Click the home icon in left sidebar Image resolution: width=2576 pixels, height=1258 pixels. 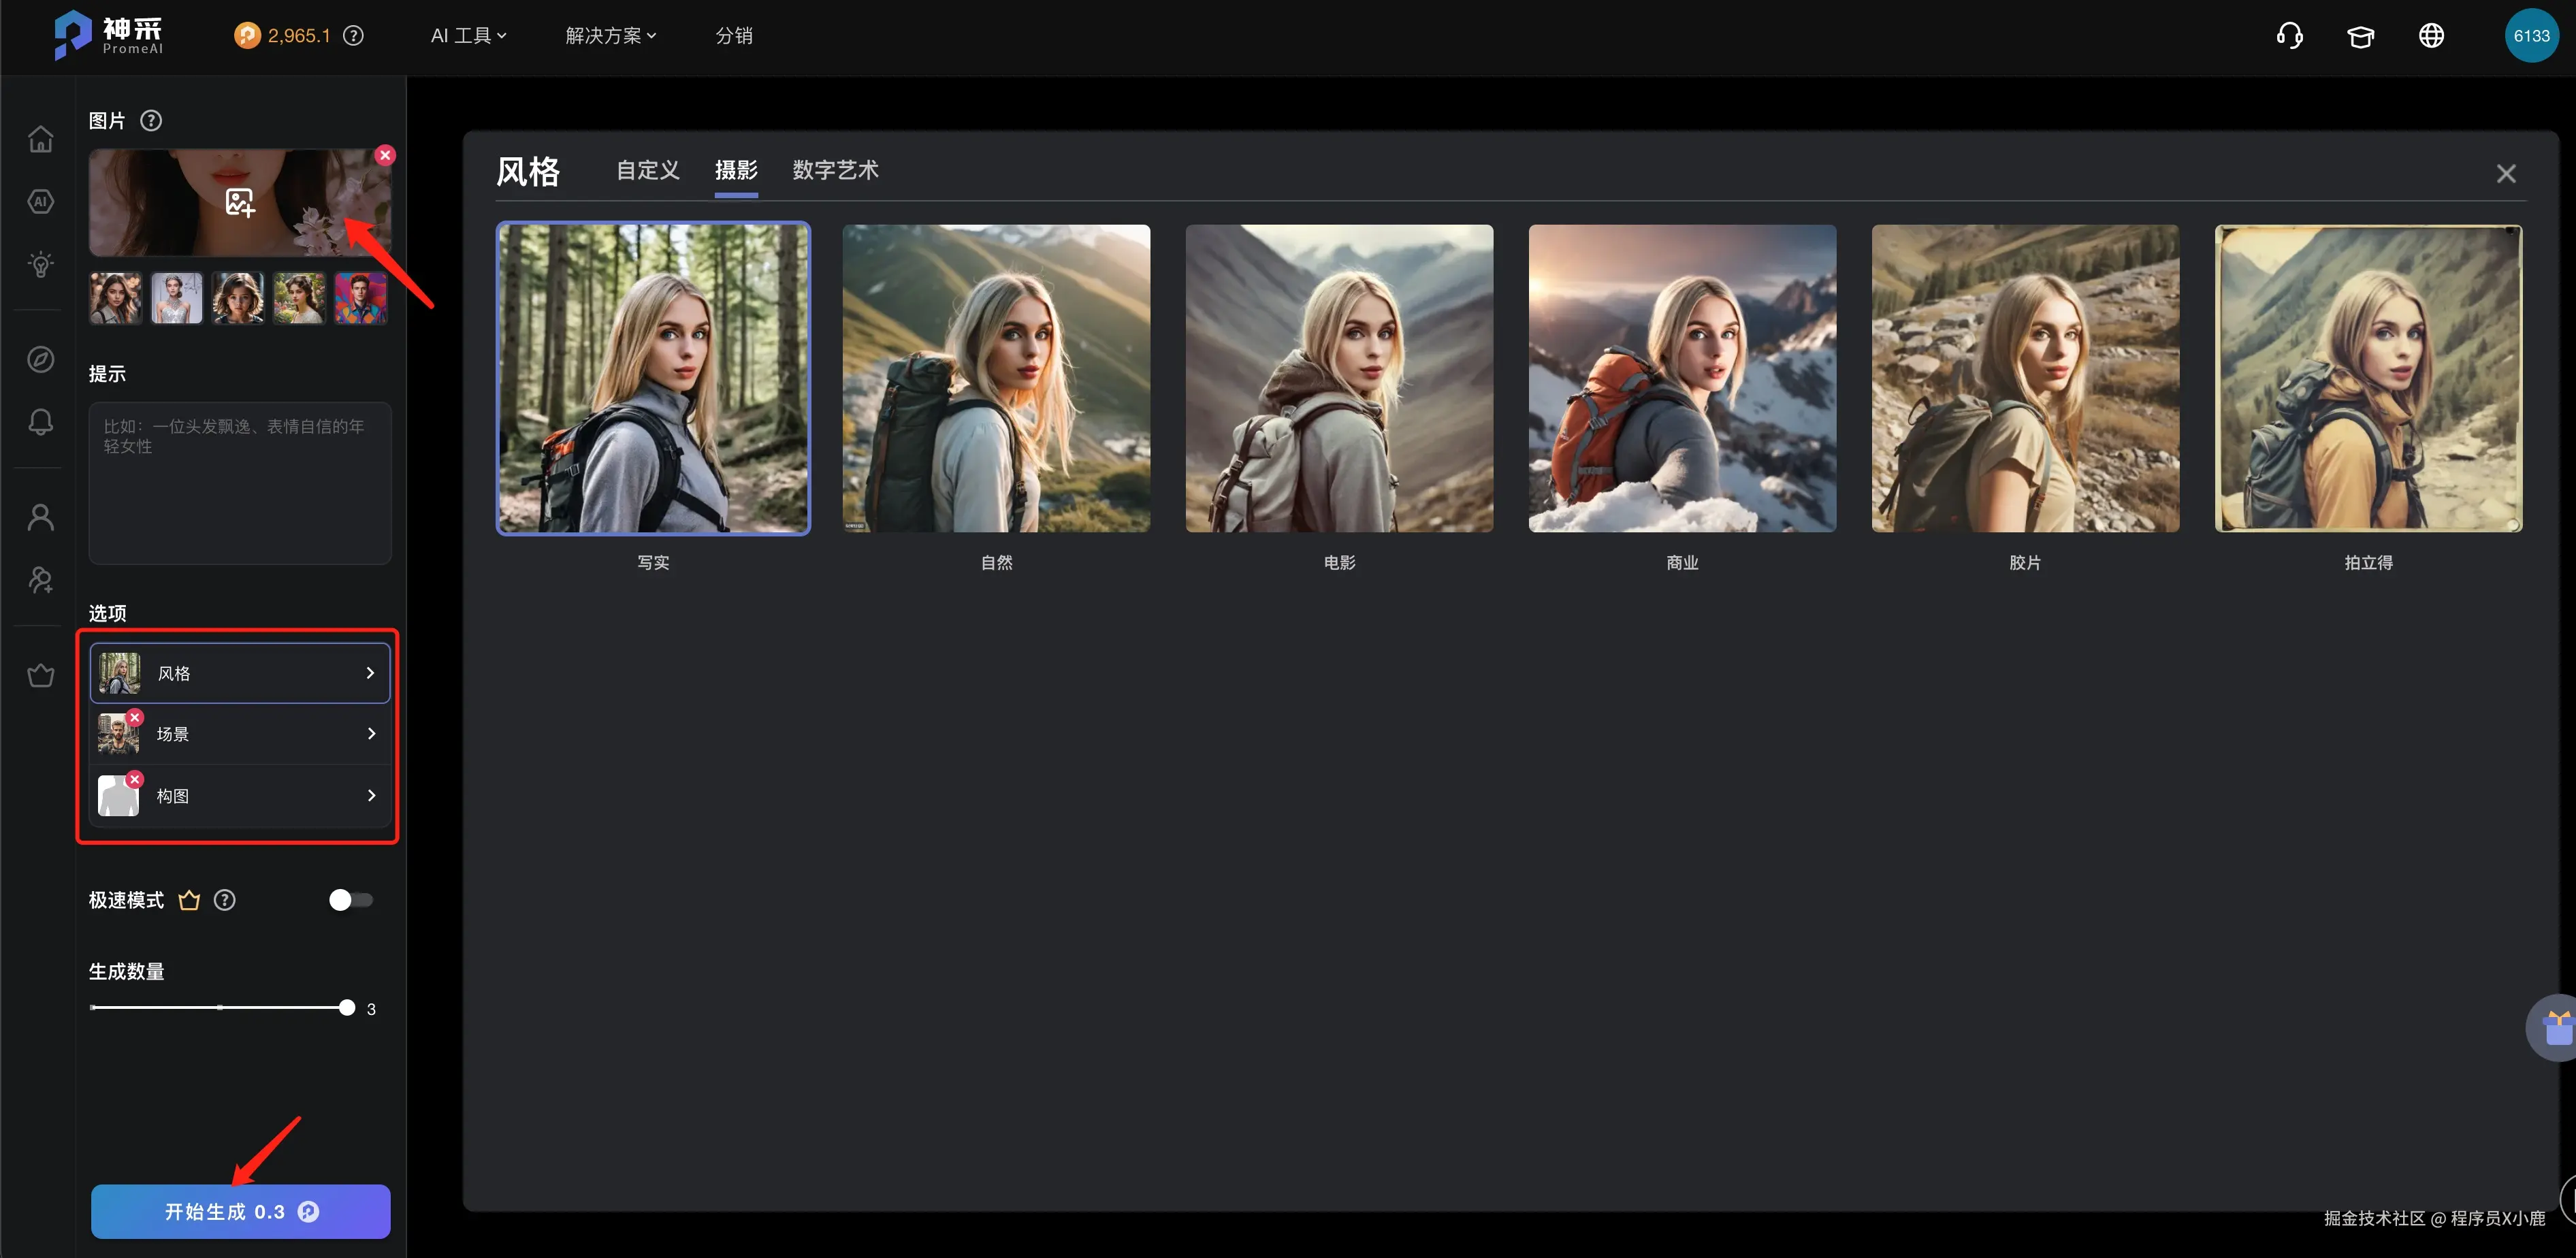pos(40,138)
